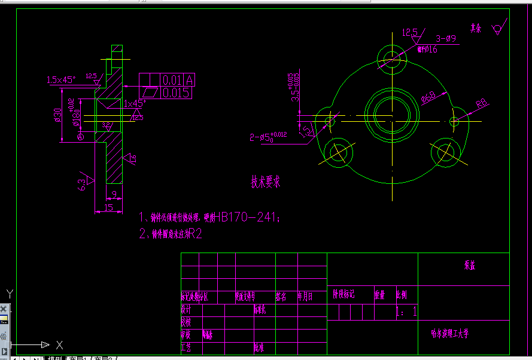Select the 其余 surface finish symbol top right
Screen dimensions: 532x360
point(496,27)
